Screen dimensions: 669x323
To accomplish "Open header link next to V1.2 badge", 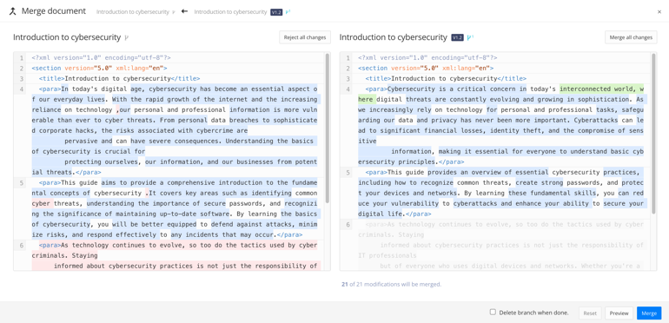I will coord(230,12).
